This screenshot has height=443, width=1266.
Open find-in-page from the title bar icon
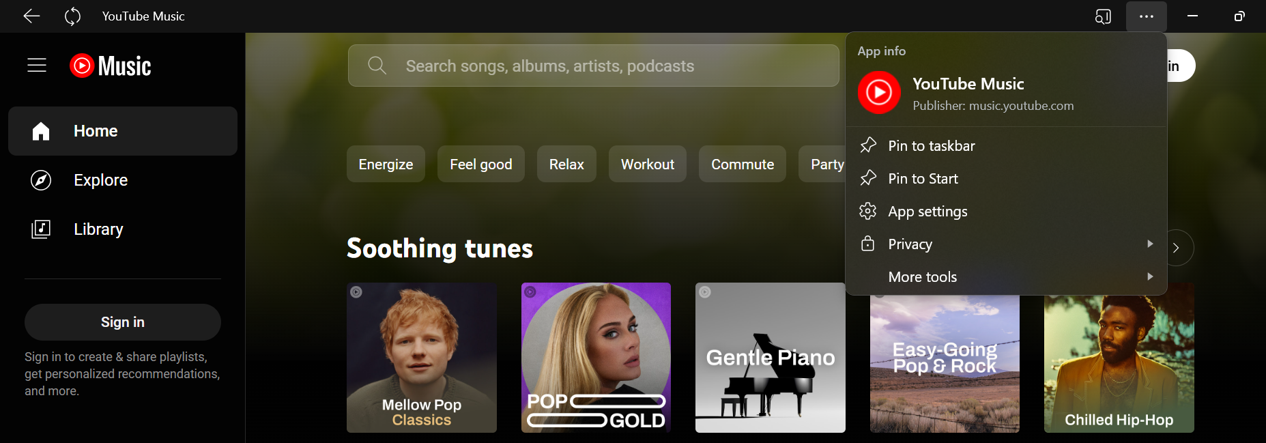1103,16
